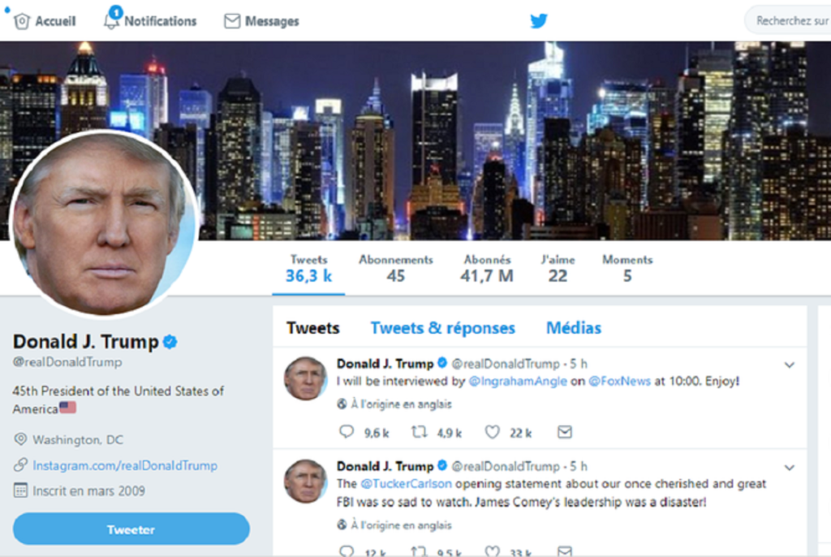Open the large profile picture
This screenshot has height=557, width=831.
click(x=104, y=222)
